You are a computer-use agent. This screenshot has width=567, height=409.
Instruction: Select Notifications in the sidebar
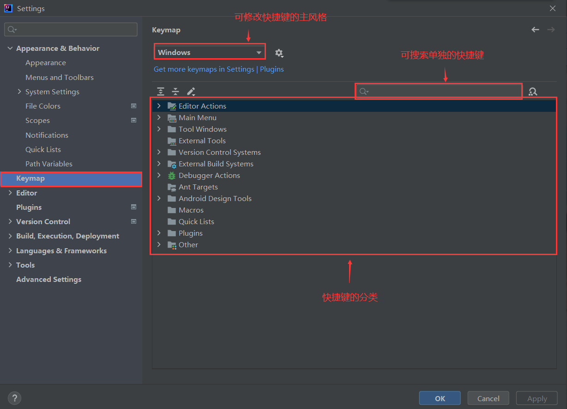click(x=47, y=135)
